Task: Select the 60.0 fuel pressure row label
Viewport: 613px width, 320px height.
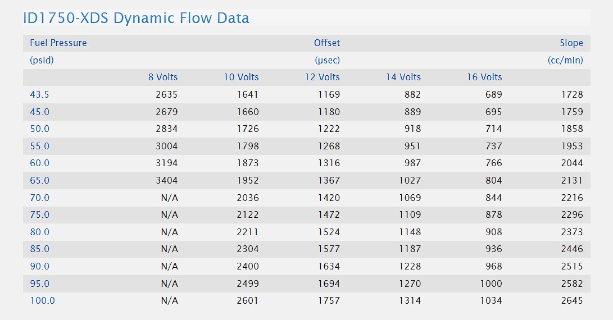Action: coord(39,163)
